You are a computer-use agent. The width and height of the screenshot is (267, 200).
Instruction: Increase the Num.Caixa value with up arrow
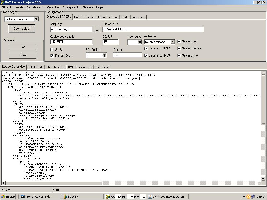(x=140, y=41)
